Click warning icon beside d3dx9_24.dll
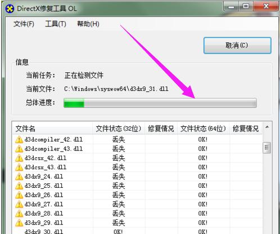The height and width of the screenshot is (234, 280). coord(19,176)
